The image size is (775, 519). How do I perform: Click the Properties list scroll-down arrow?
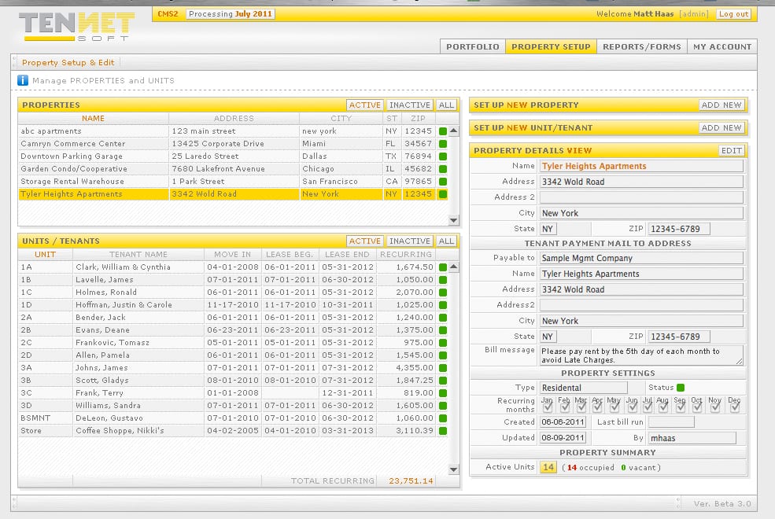click(x=453, y=220)
